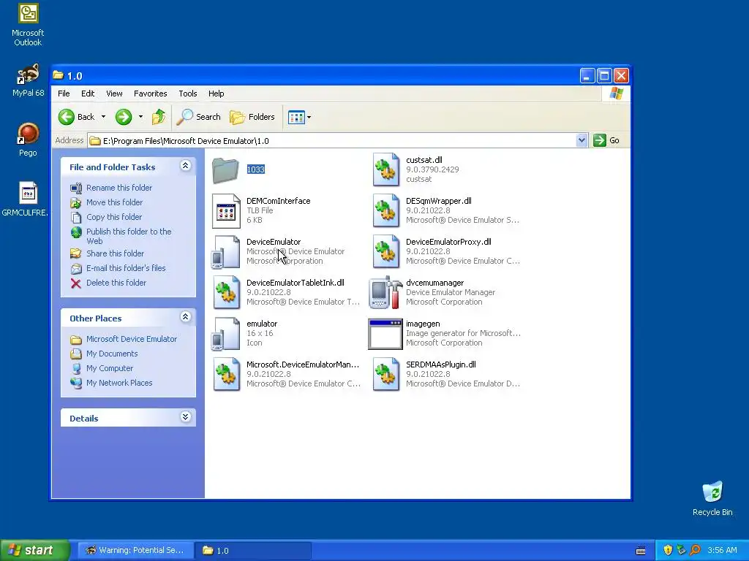Image resolution: width=749 pixels, height=561 pixels.
Task: Toggle the Folders pane
Action: click(252, 117)
